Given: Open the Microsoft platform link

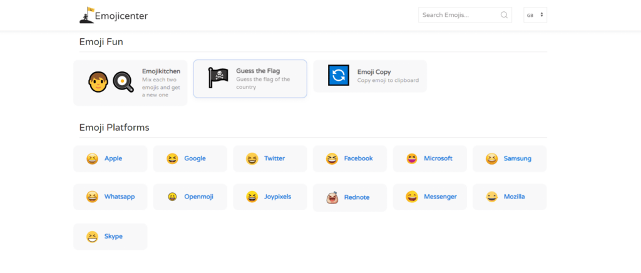Looking at the screenshot, I should click(438, 158).
